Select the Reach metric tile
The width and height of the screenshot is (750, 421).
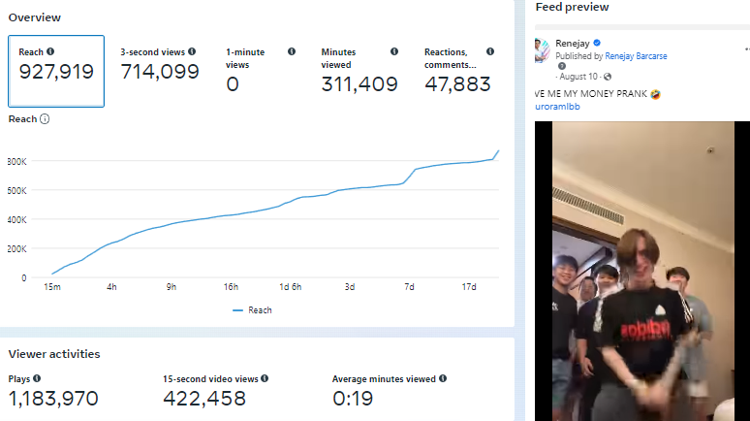coord(56,71)
